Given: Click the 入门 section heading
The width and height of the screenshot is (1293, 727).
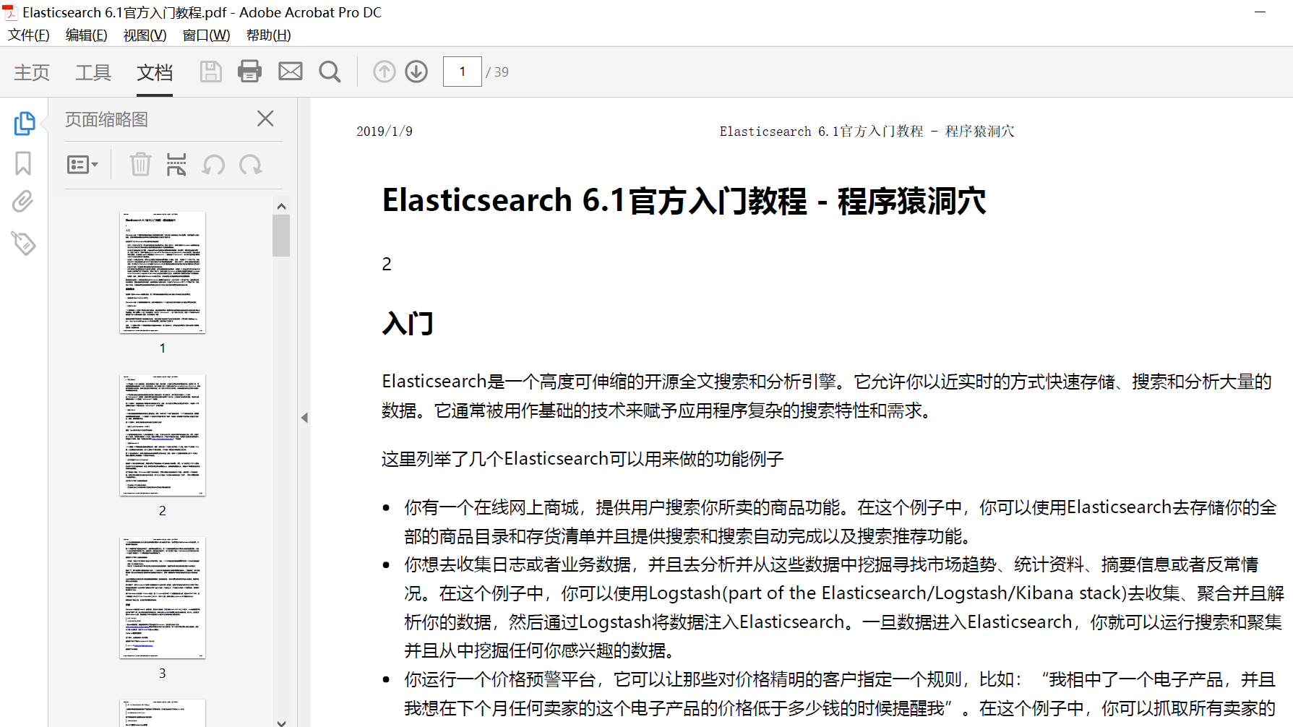Looking at the screenshot, I should (408, 323).
